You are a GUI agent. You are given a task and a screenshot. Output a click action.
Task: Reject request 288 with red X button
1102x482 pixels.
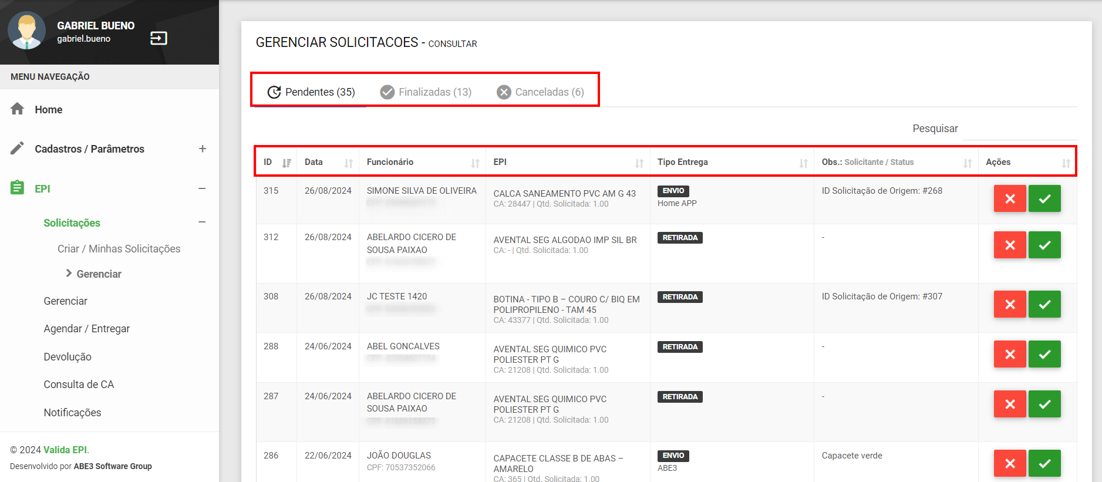1010,354
